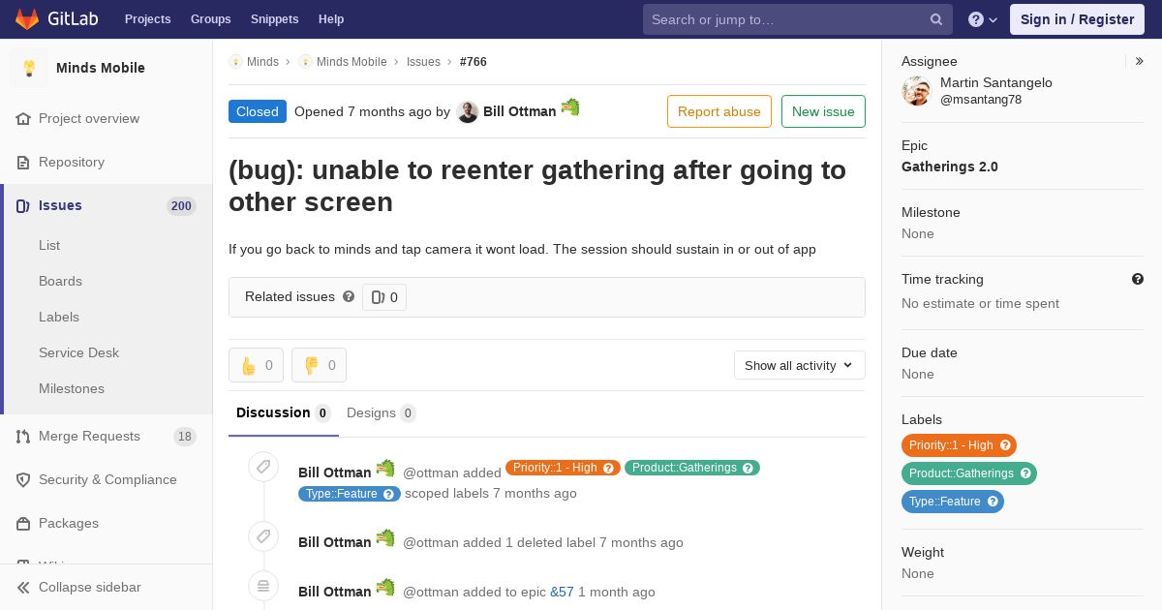
Task: Click help icon on sidebar Product::Gatherings label
Action: tap(1025, 473)
